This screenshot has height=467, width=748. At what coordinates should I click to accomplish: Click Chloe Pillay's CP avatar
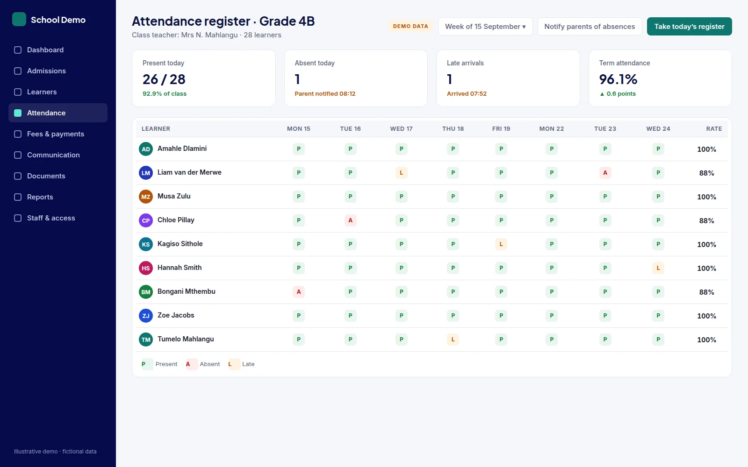click(x=146, y=220)
